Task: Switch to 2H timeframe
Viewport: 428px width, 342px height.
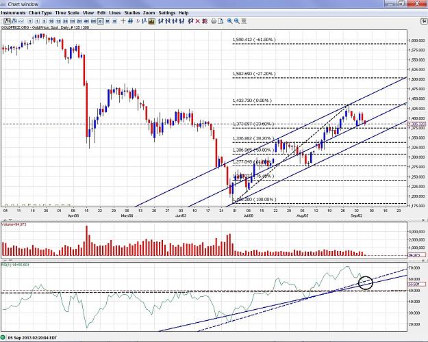Action: pyautogui.click(x=79, y=21)
